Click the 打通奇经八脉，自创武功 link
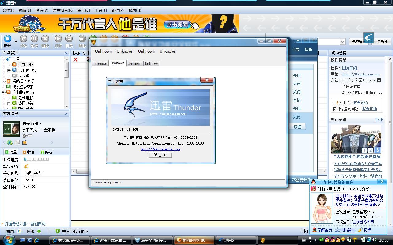The width and height of the screenshot is (393, 245). [x=25, y=224]
